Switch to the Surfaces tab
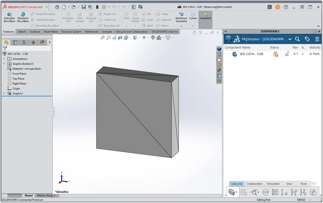 pos(35,32)
